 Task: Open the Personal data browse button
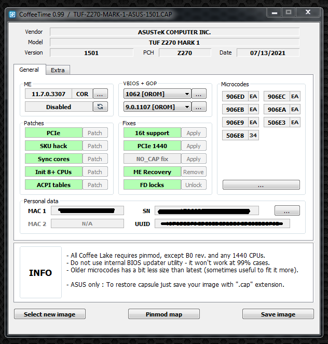coord(287,210)
